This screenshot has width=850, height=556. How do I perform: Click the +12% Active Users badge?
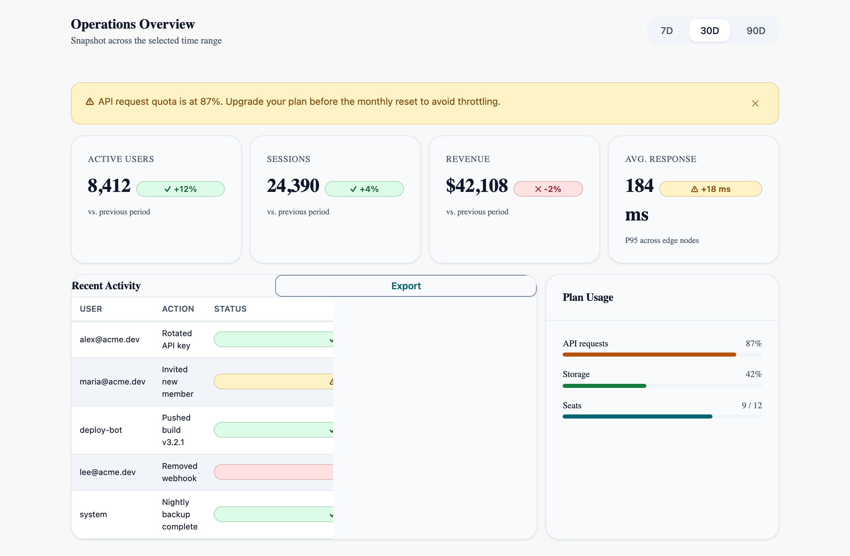point(180,189)
